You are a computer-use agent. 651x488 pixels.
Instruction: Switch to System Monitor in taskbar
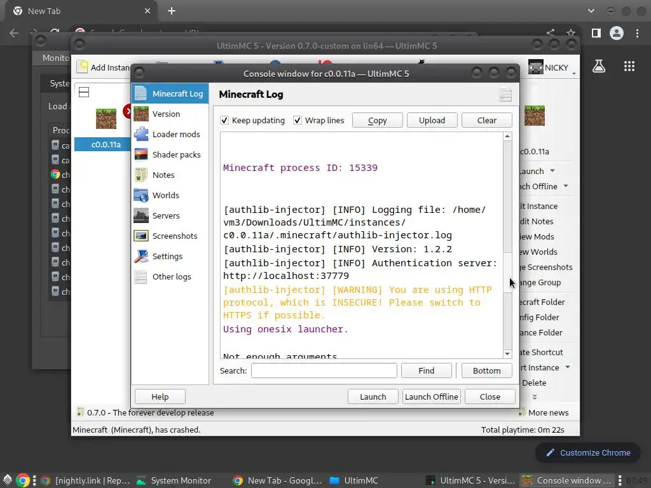click(x=174, y=480)
